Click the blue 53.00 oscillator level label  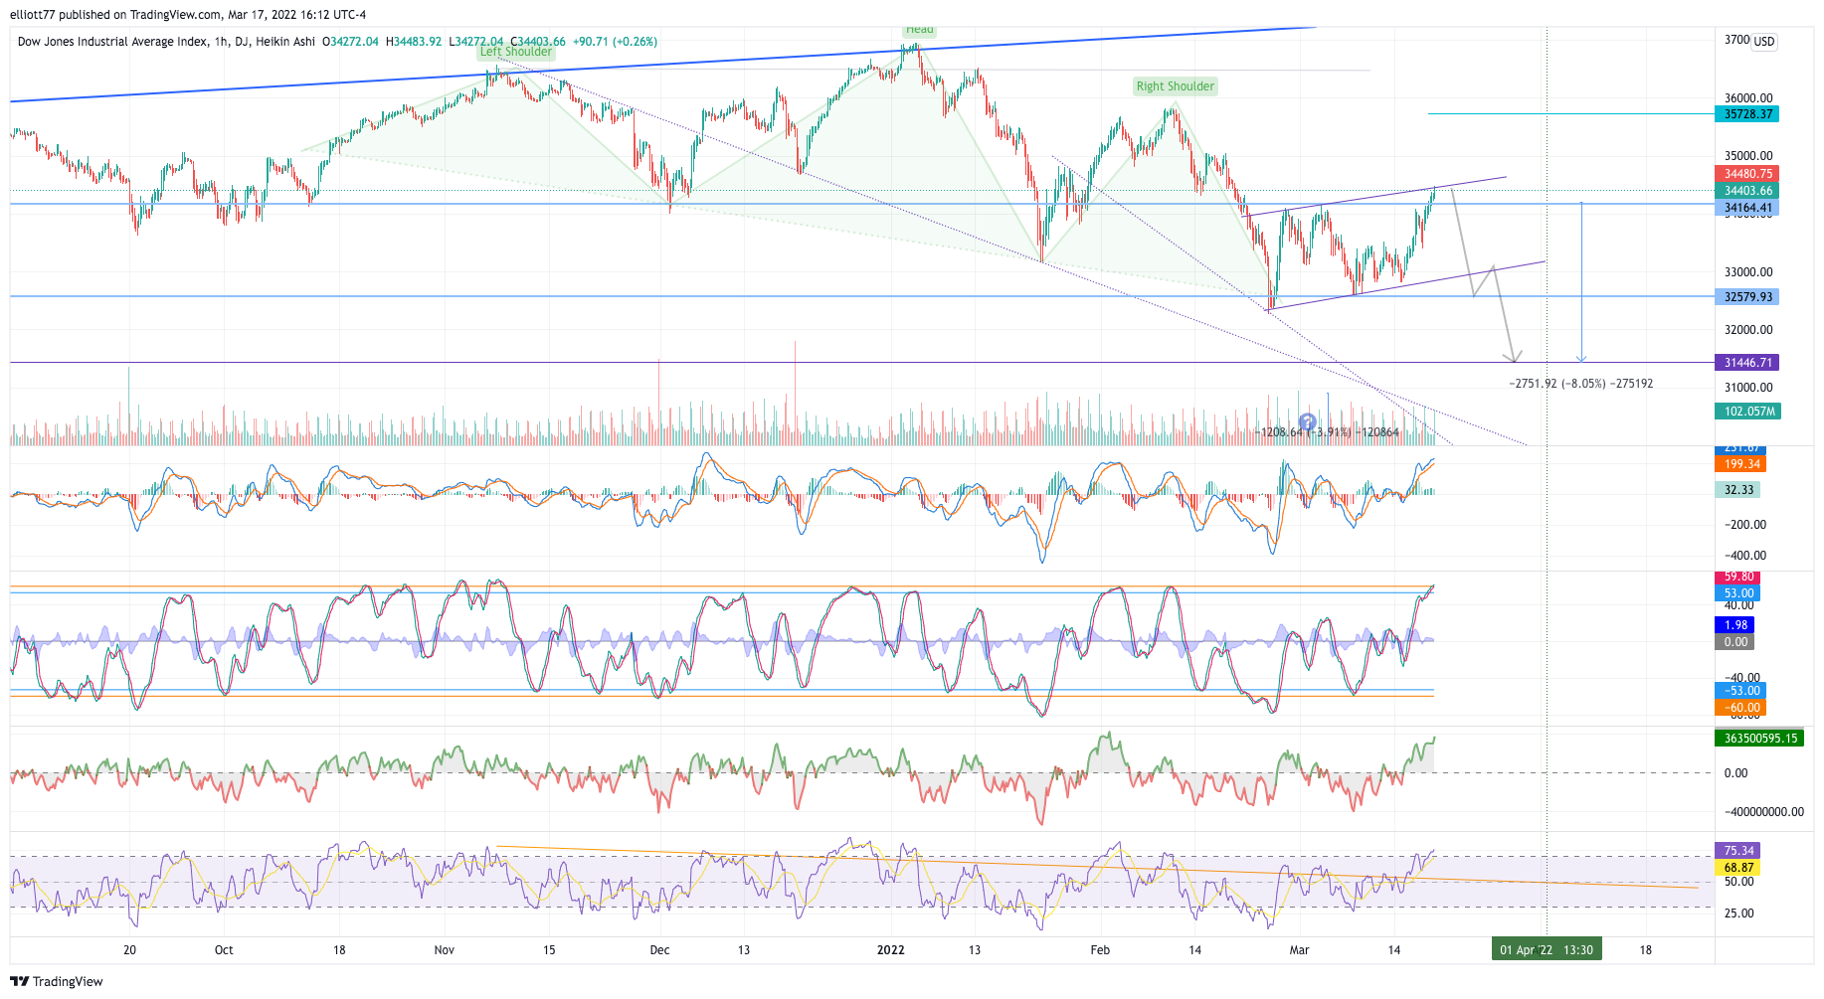(x=1737, y=593)
